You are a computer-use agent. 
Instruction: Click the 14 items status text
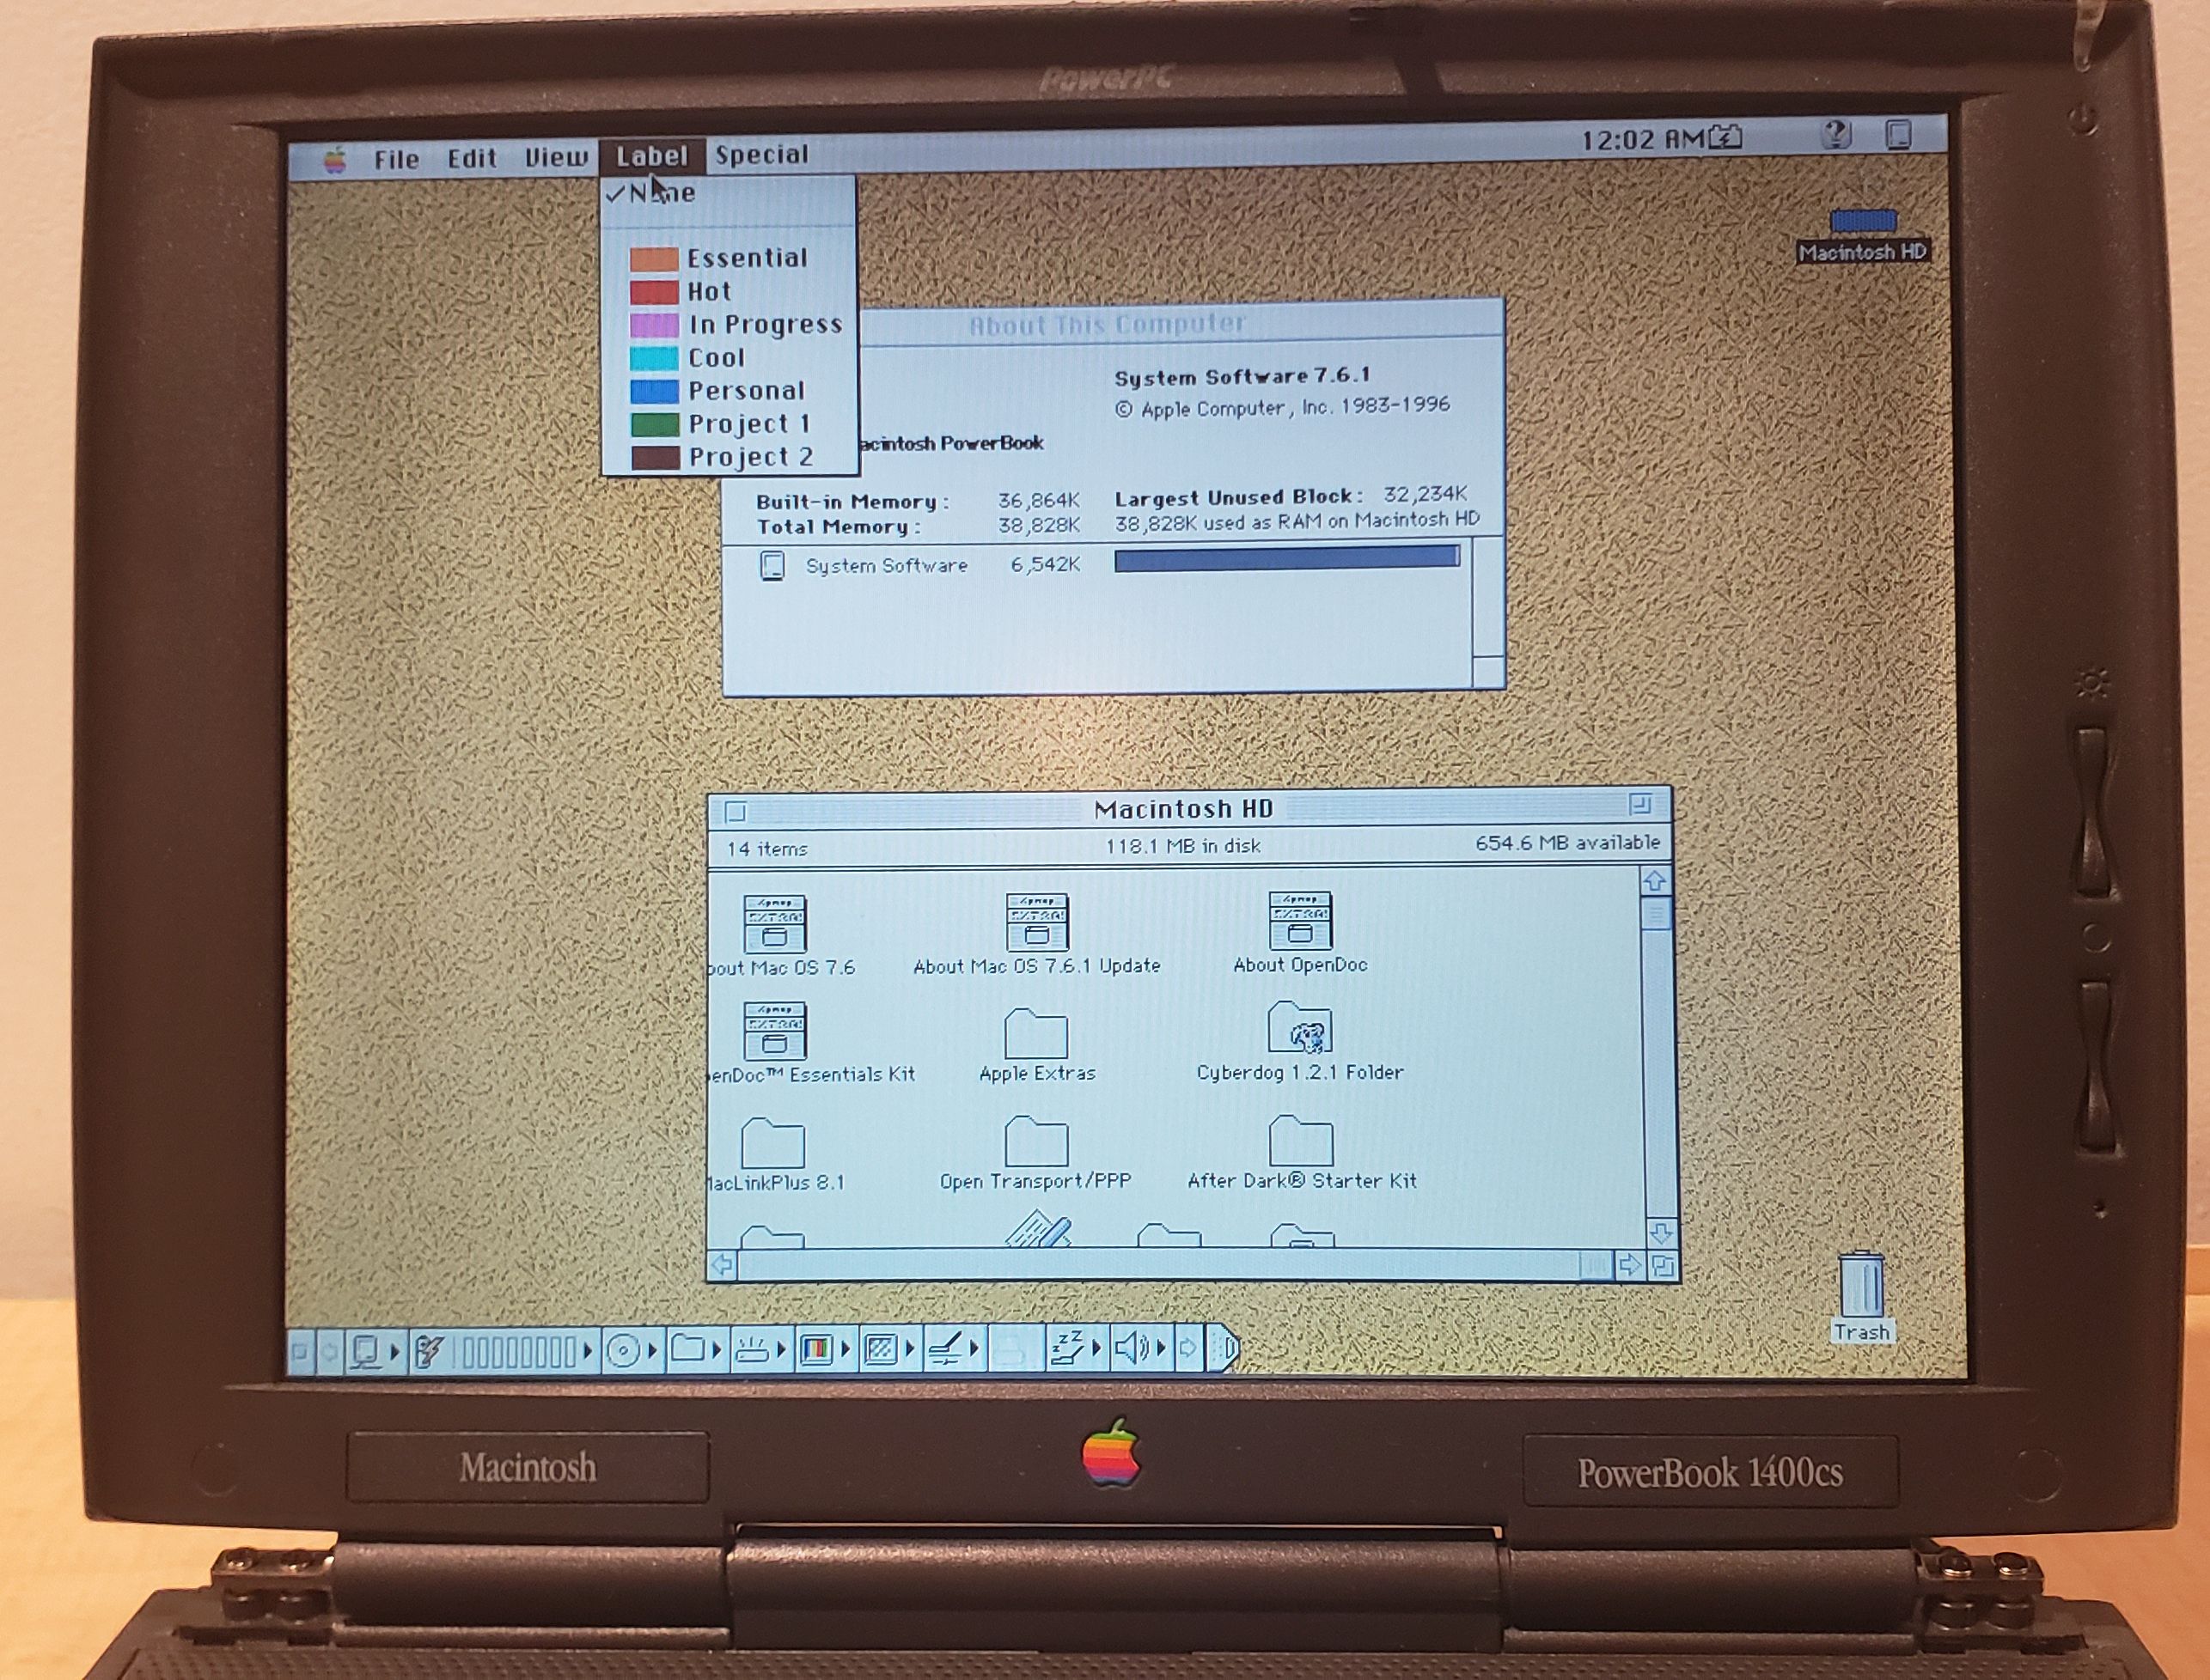click(767, 849)
